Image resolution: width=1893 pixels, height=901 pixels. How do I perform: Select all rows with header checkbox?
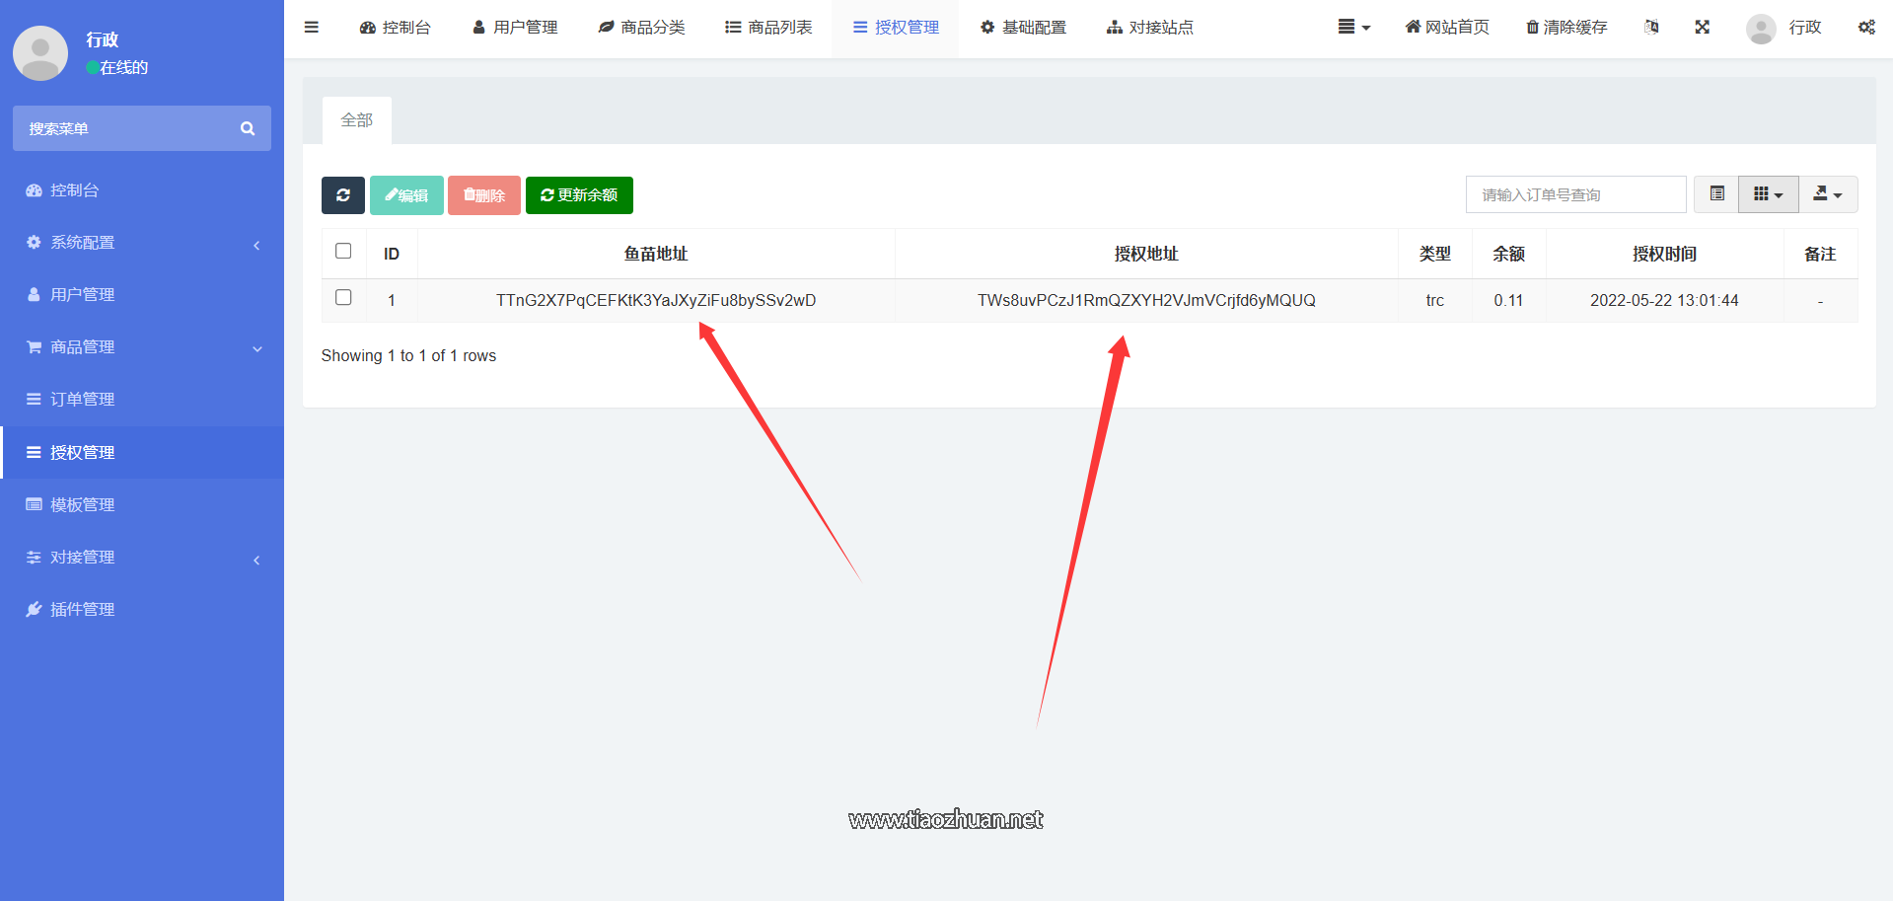[x=343, y=252]
